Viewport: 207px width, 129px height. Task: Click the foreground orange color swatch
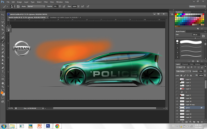point(2,93)
